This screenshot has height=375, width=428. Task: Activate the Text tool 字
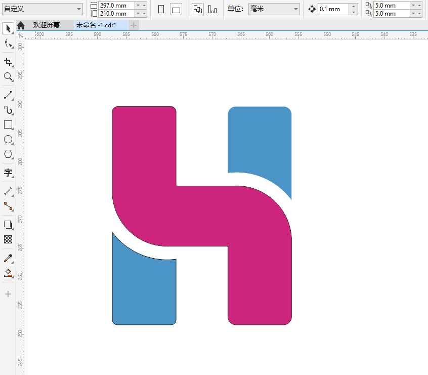[8, 173]
